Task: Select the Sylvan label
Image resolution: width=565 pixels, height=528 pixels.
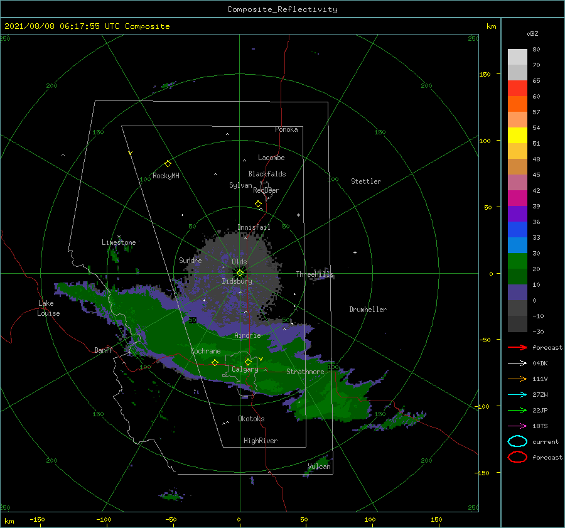Action: 240,185
